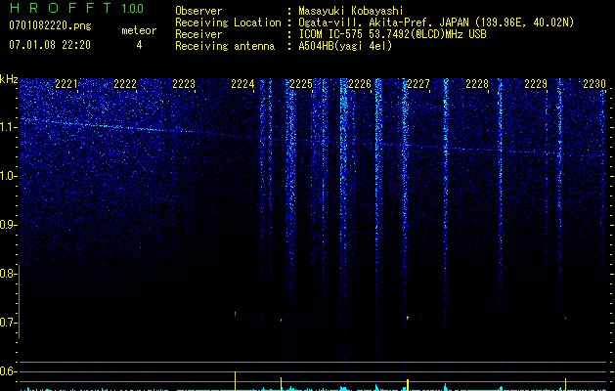Click the ICOM IC-575 53.7492 MHz receiver text

click(392, 34)
